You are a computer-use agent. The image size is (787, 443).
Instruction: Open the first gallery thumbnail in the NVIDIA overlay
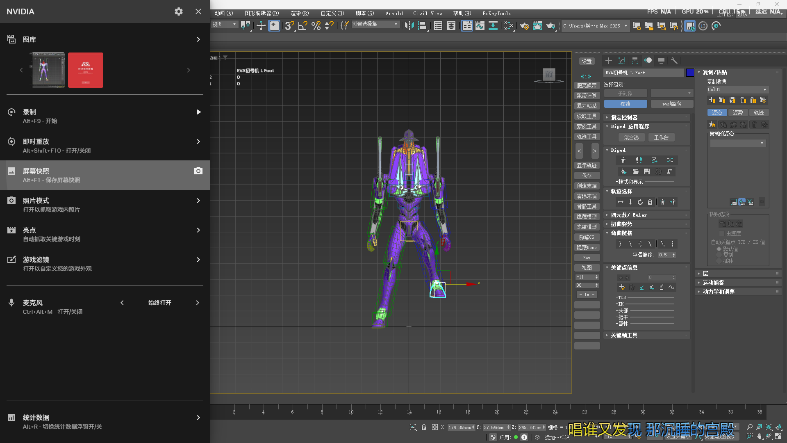pos(48,70)
